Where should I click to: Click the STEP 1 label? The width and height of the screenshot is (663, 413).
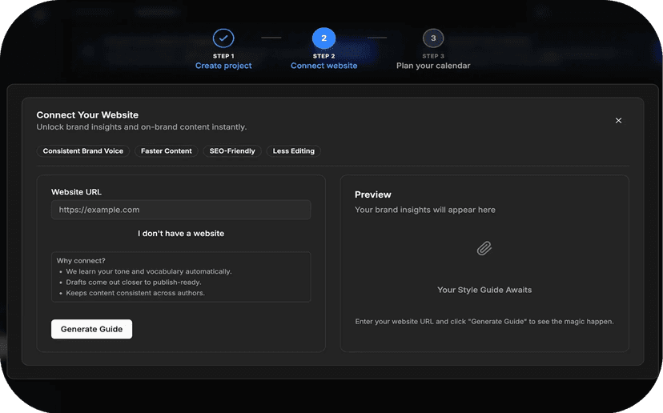pos(223,56)
